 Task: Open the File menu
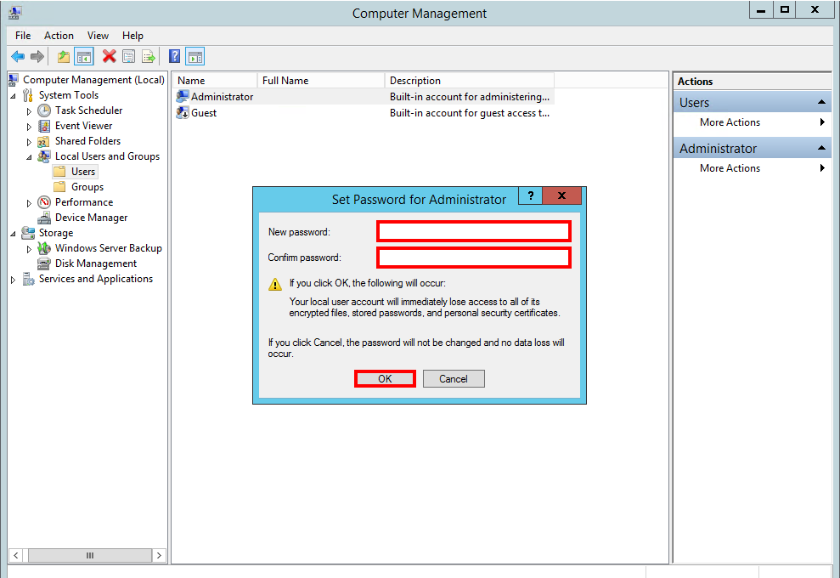[23, 36]
